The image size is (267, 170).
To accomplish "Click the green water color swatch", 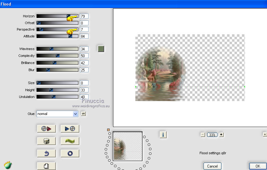I will click(x=101, y=49).
